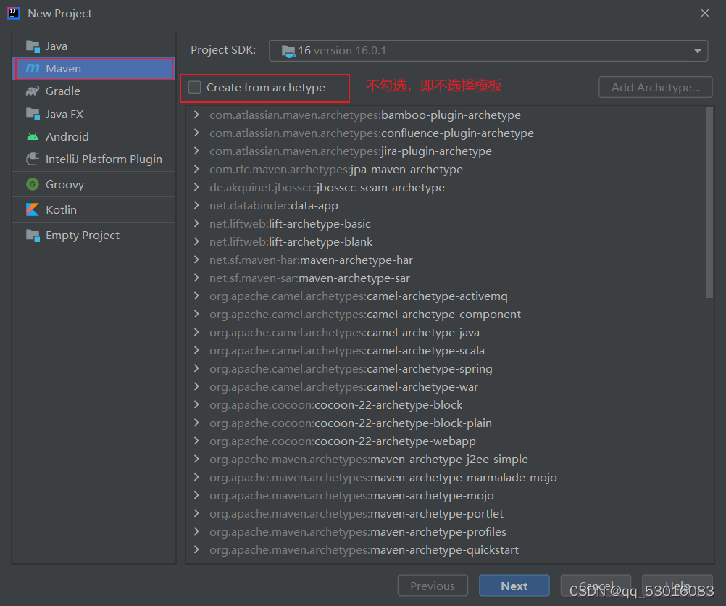
Task: Select Java project type
Action: (93, 46)
